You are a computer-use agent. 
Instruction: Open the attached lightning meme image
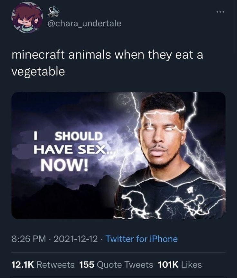coord(118,156)
